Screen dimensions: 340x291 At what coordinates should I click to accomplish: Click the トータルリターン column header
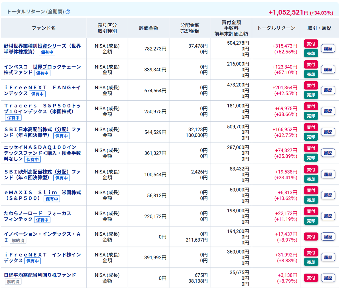276,28
